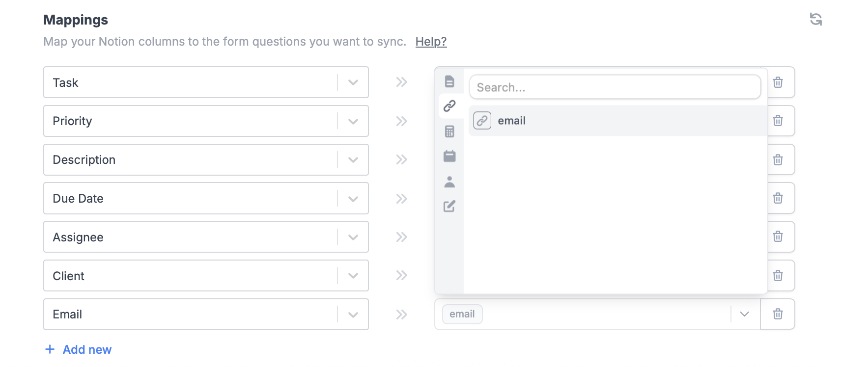Select the email option from the list
The height and width of the screenshot is (367, 841).
pos(511,120)
